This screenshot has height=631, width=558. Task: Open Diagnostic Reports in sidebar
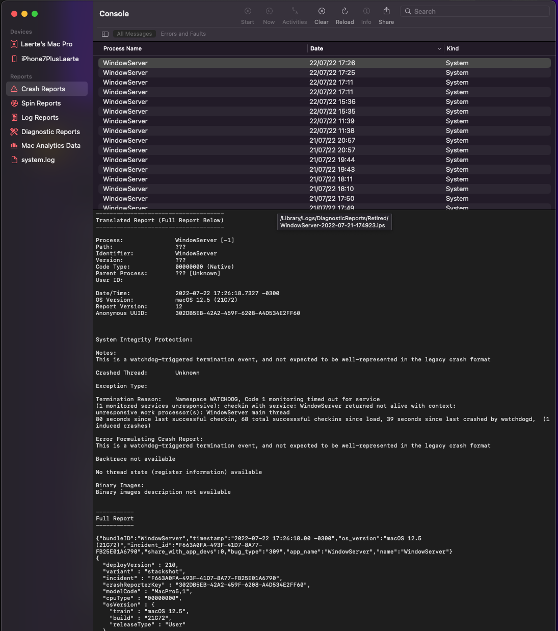[47, 132]
